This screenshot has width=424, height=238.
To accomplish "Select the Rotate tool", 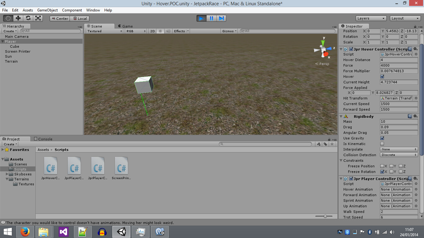I will coord(28,18).
